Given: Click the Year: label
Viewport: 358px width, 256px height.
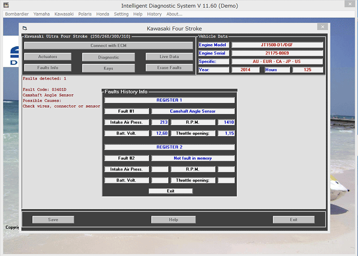Looking at the screenshot, I should coord(213,70).
